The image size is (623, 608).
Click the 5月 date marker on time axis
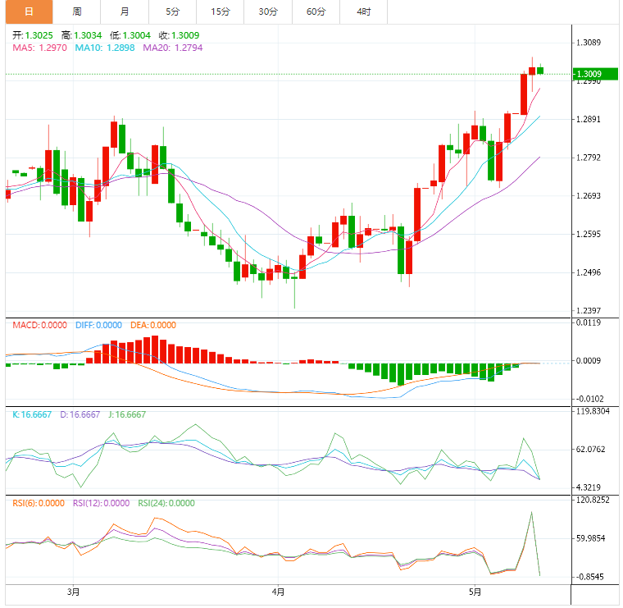point(475,591)
